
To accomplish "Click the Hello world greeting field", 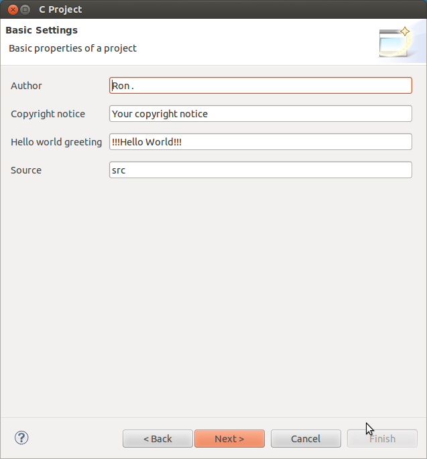I will coord(260,142).
